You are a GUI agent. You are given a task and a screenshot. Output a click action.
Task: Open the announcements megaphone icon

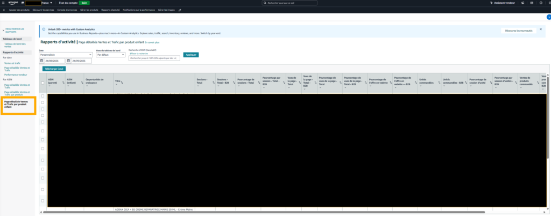tap(522, 3)
